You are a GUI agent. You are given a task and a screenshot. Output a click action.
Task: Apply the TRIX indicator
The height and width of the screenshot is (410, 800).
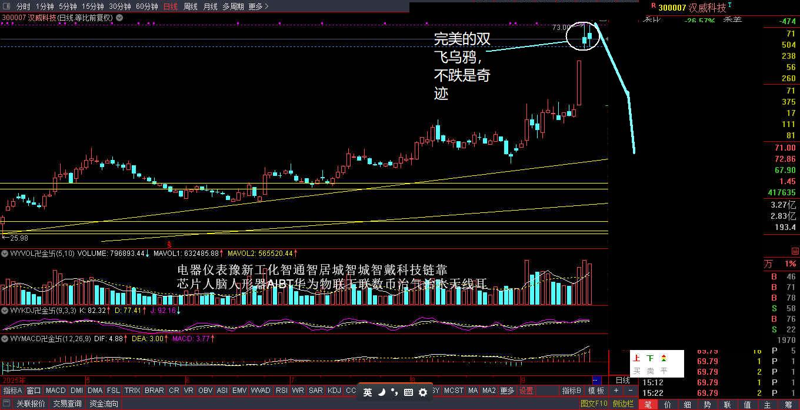132,391
